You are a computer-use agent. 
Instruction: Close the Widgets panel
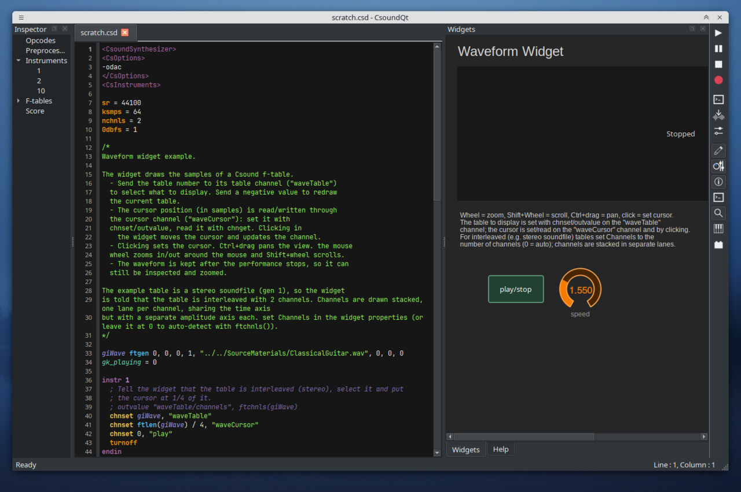point(703,29)
